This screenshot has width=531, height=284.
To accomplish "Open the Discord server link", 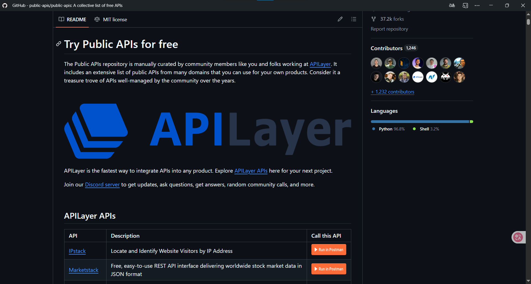I will pos(102,184).
